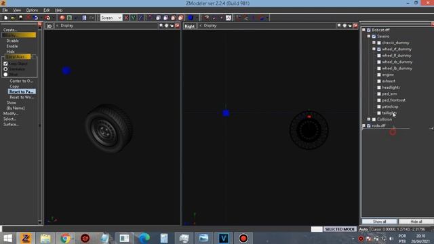Click the Open file toolbar icon

click(x=13, y=18)
